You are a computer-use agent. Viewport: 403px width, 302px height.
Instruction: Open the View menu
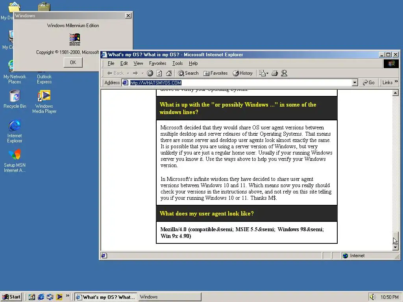[x=138, y=63]
